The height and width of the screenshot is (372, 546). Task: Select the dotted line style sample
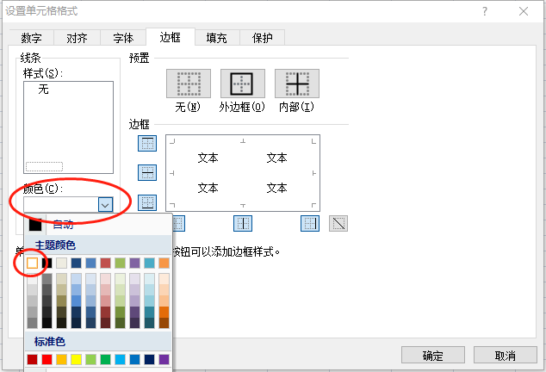[x=44, y=166]
